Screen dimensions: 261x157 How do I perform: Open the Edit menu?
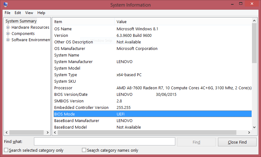click(18, 13)
